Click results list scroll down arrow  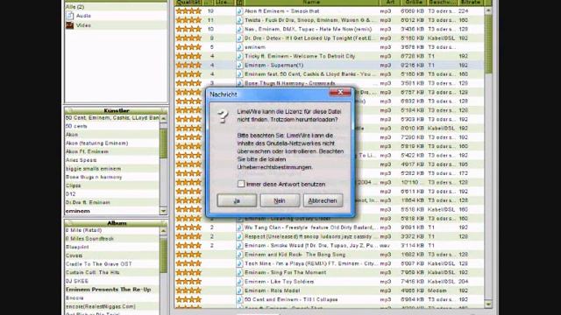click(x=487, y=304)
